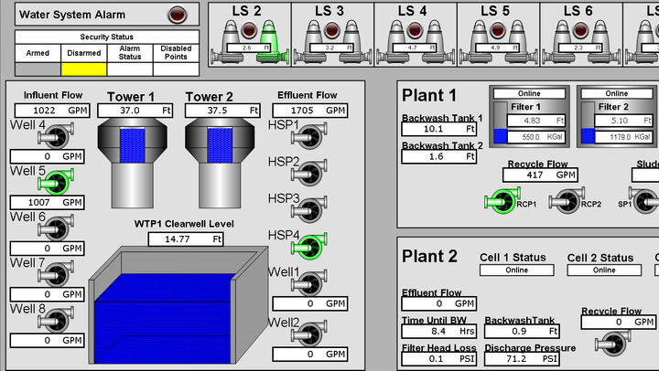Click the Disabled Points header cell
The width and height of the screenshot is (659, 371).
pos(176,53)
